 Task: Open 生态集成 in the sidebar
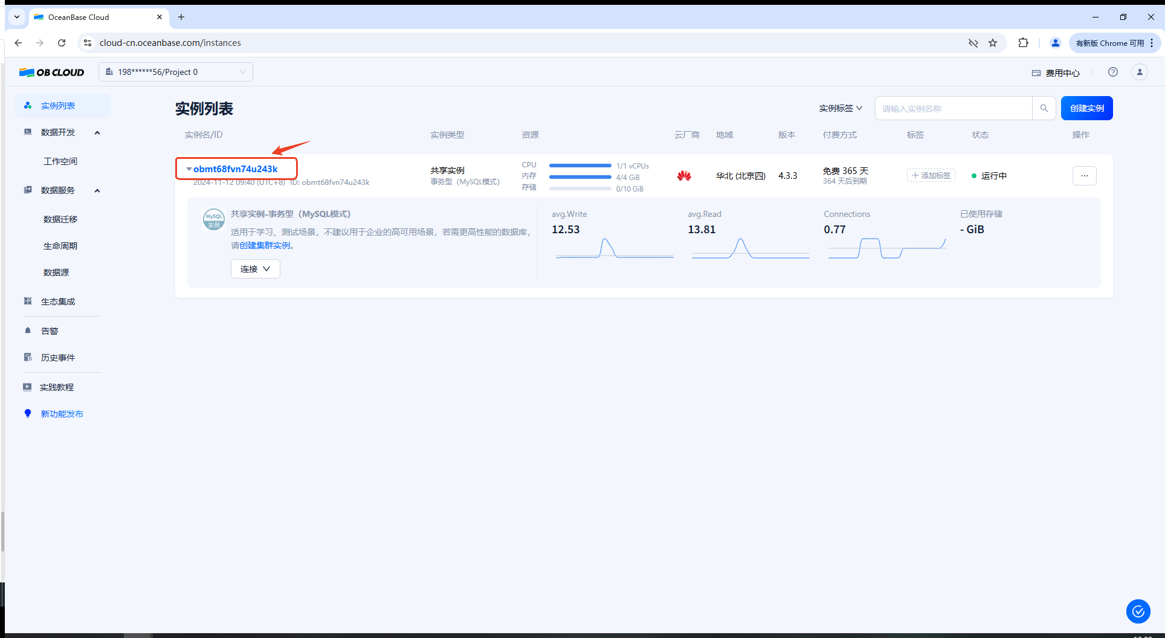pos(58,301)
